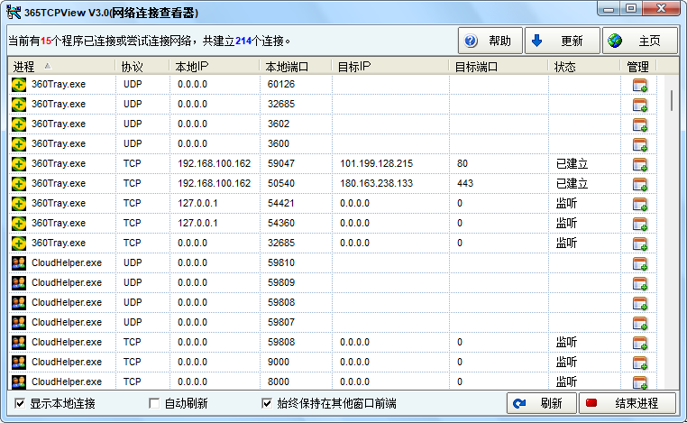Click local IP 127.0.0.1 for port 54360
Screen dimensions: 687x423
pyautogui.click(x=197, y=223)
